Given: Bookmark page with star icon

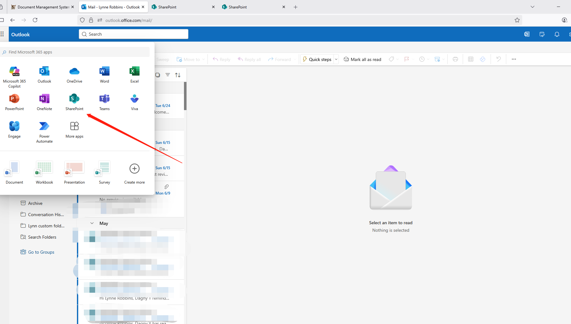Looking at the screenshot, I should [x=517, y=20].
